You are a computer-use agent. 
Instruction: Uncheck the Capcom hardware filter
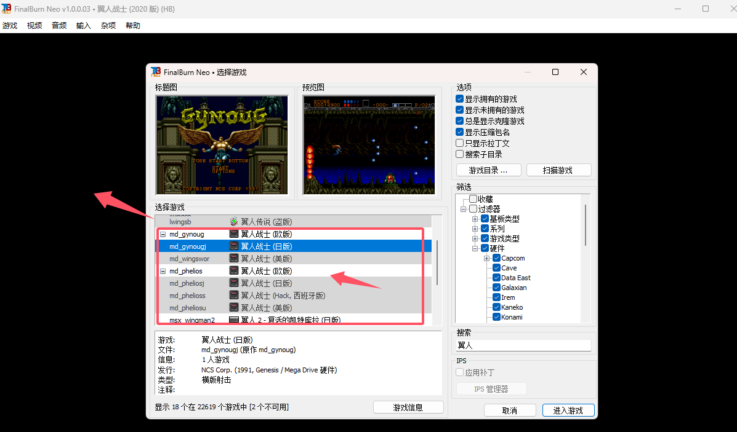click(496, 258)
